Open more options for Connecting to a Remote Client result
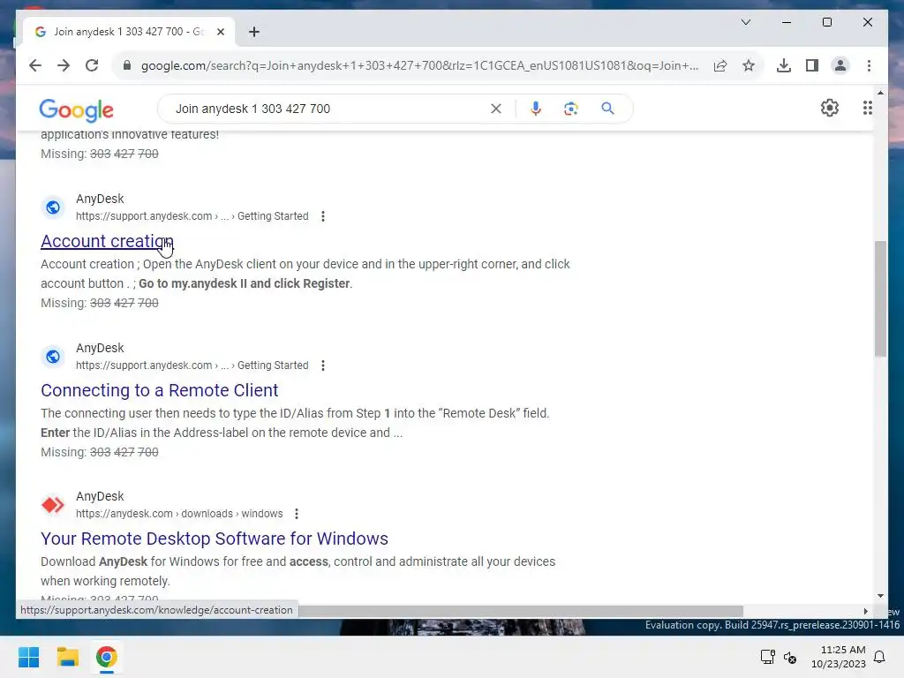 [323, 365]
